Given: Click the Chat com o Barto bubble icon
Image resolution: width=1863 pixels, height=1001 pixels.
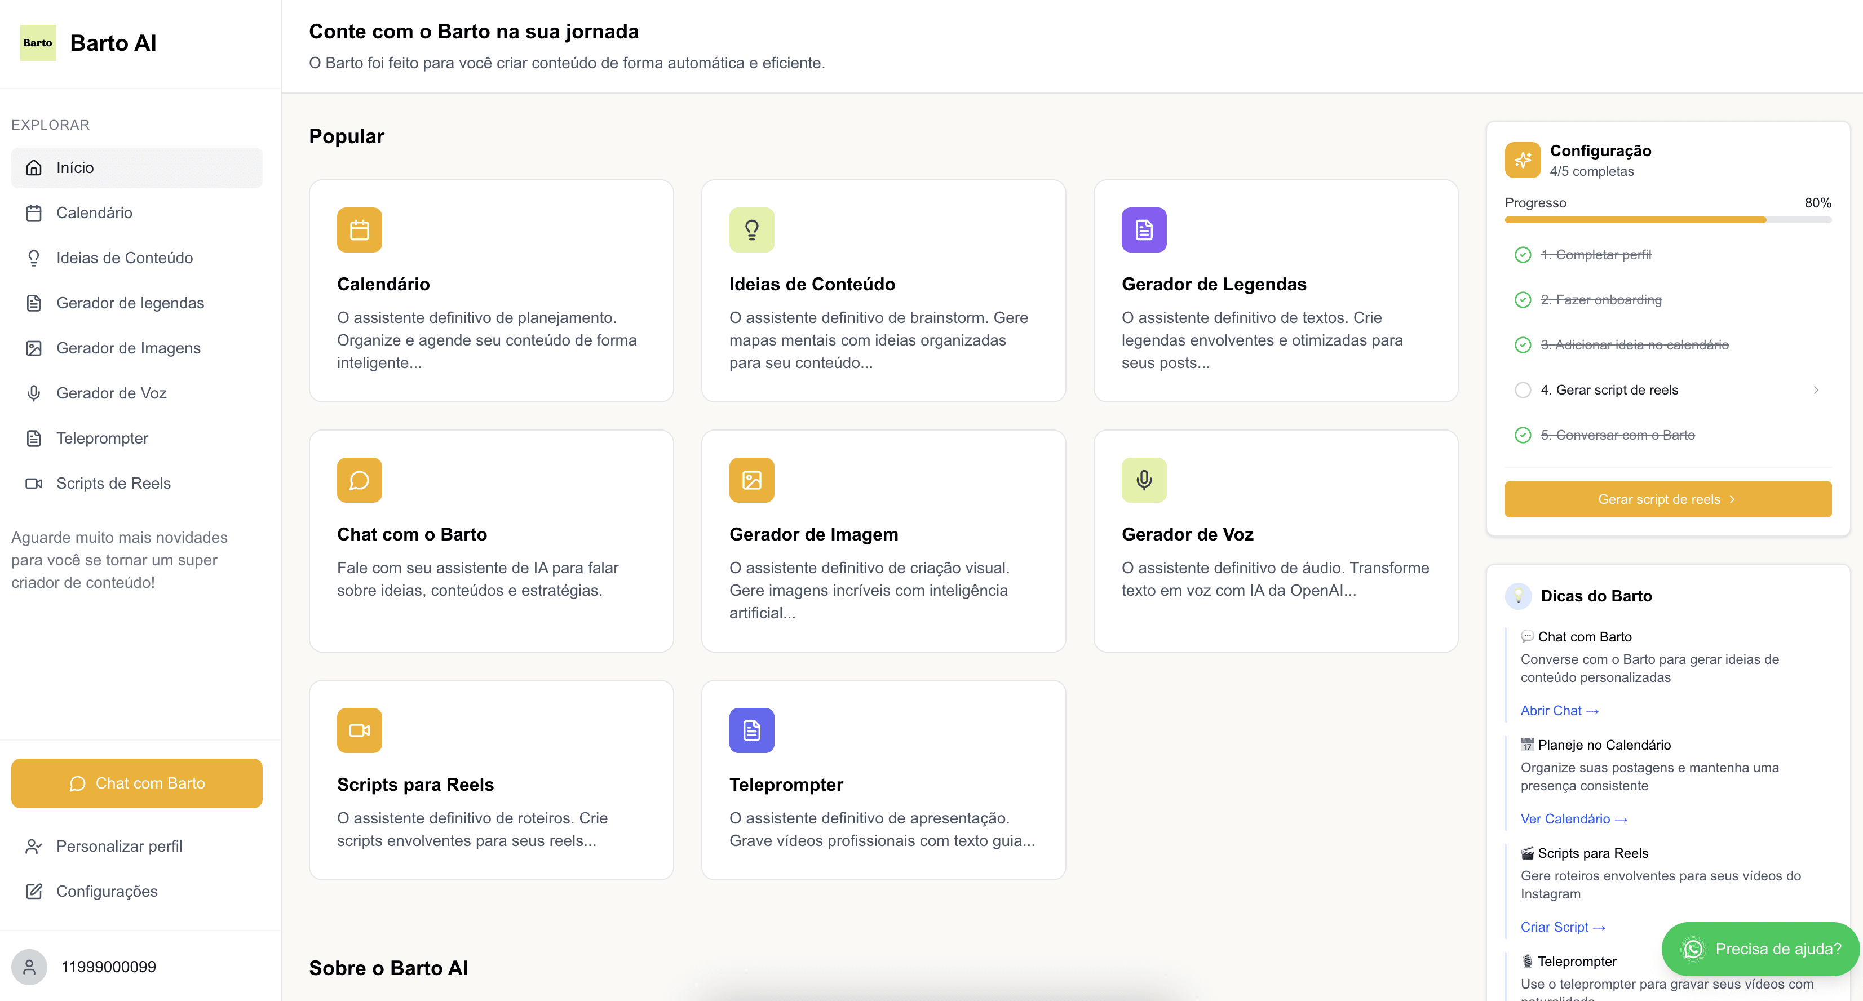Looking at the screenshot, I should click(x=360, y=480).
